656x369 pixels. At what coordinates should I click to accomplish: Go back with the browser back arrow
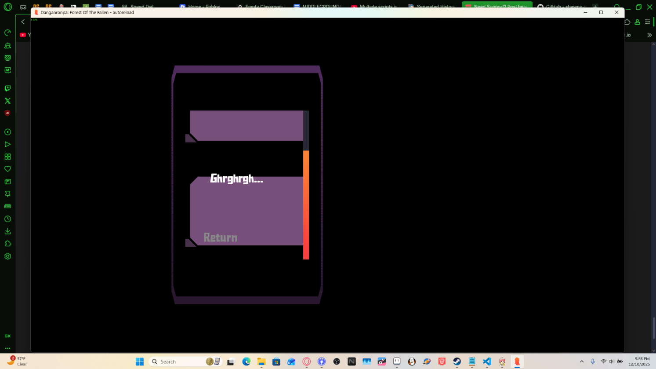point(23,22)
